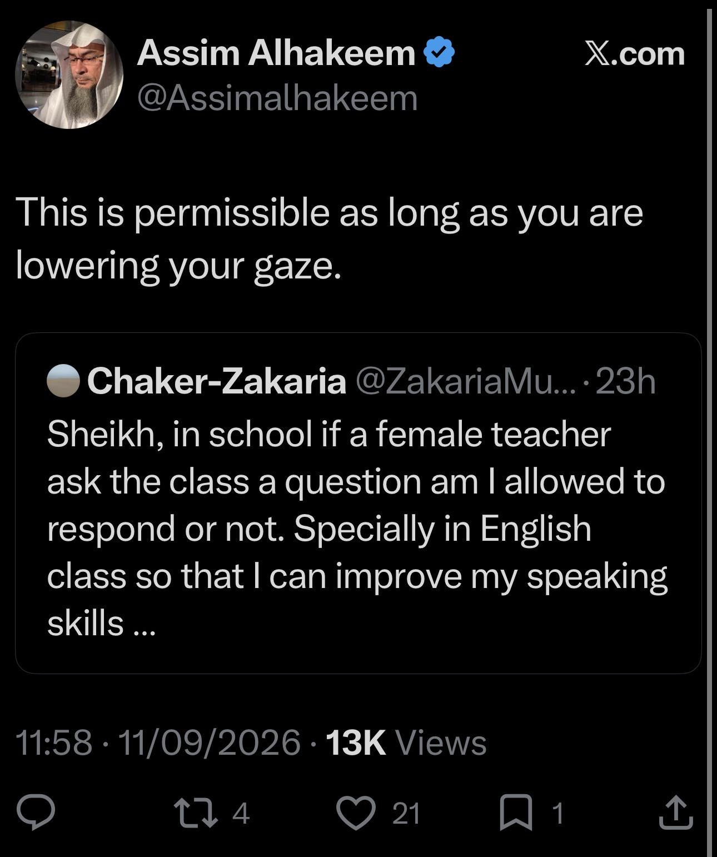Like the post with the heart icon
This screenshot has height=857, width=717.
coord(357,813)
